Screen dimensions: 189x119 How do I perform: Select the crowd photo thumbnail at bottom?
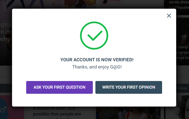click(128, 113)
